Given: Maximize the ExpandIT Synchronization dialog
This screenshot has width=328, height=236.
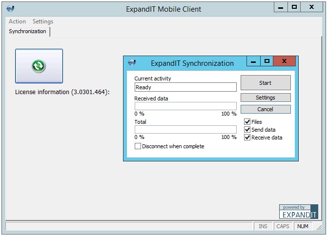Looking at the screenshot, I should 266,61.
